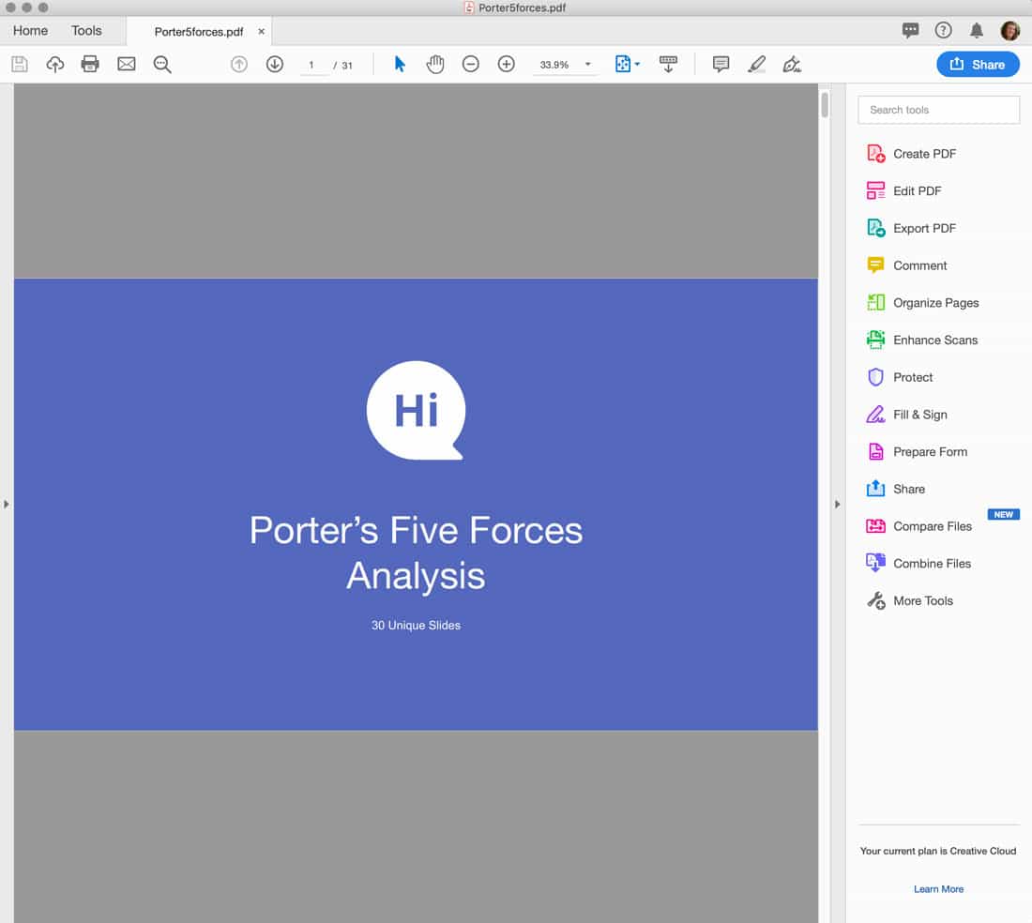Enter presentation read mode

pyautogui.click(x=668, y=64)
